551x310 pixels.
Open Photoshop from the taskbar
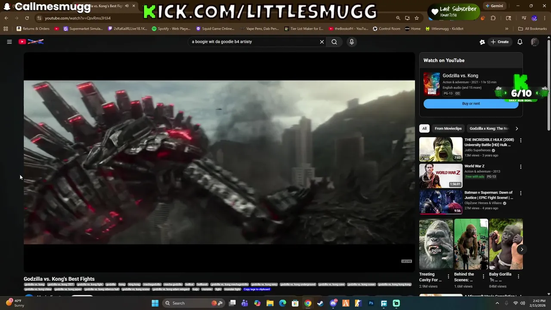(371, 303)
